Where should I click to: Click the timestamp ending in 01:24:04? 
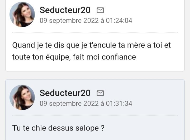[86, 21]
